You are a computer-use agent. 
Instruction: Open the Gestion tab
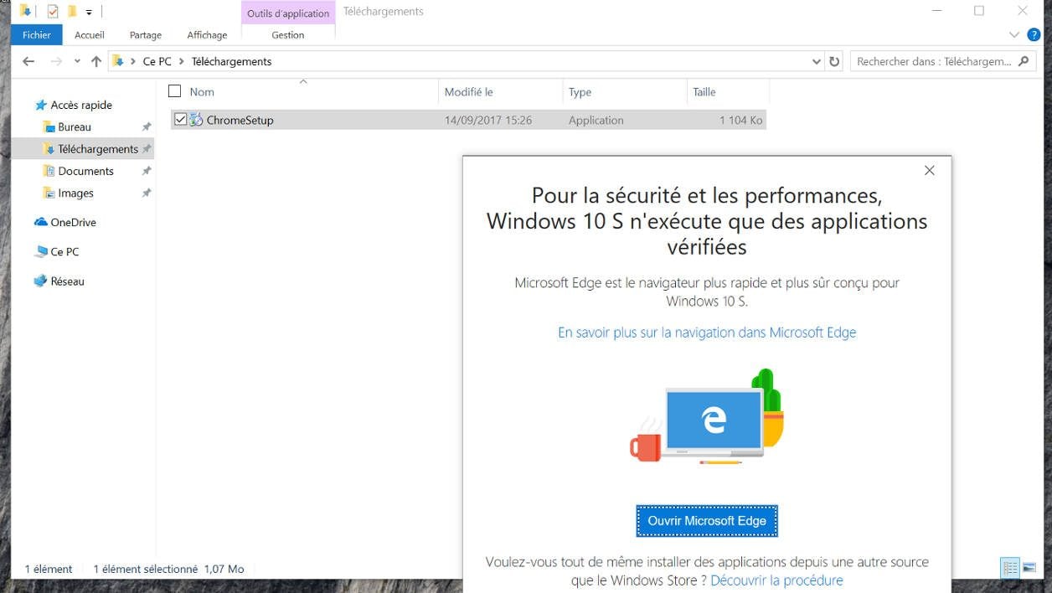click(x=288, y=35)
